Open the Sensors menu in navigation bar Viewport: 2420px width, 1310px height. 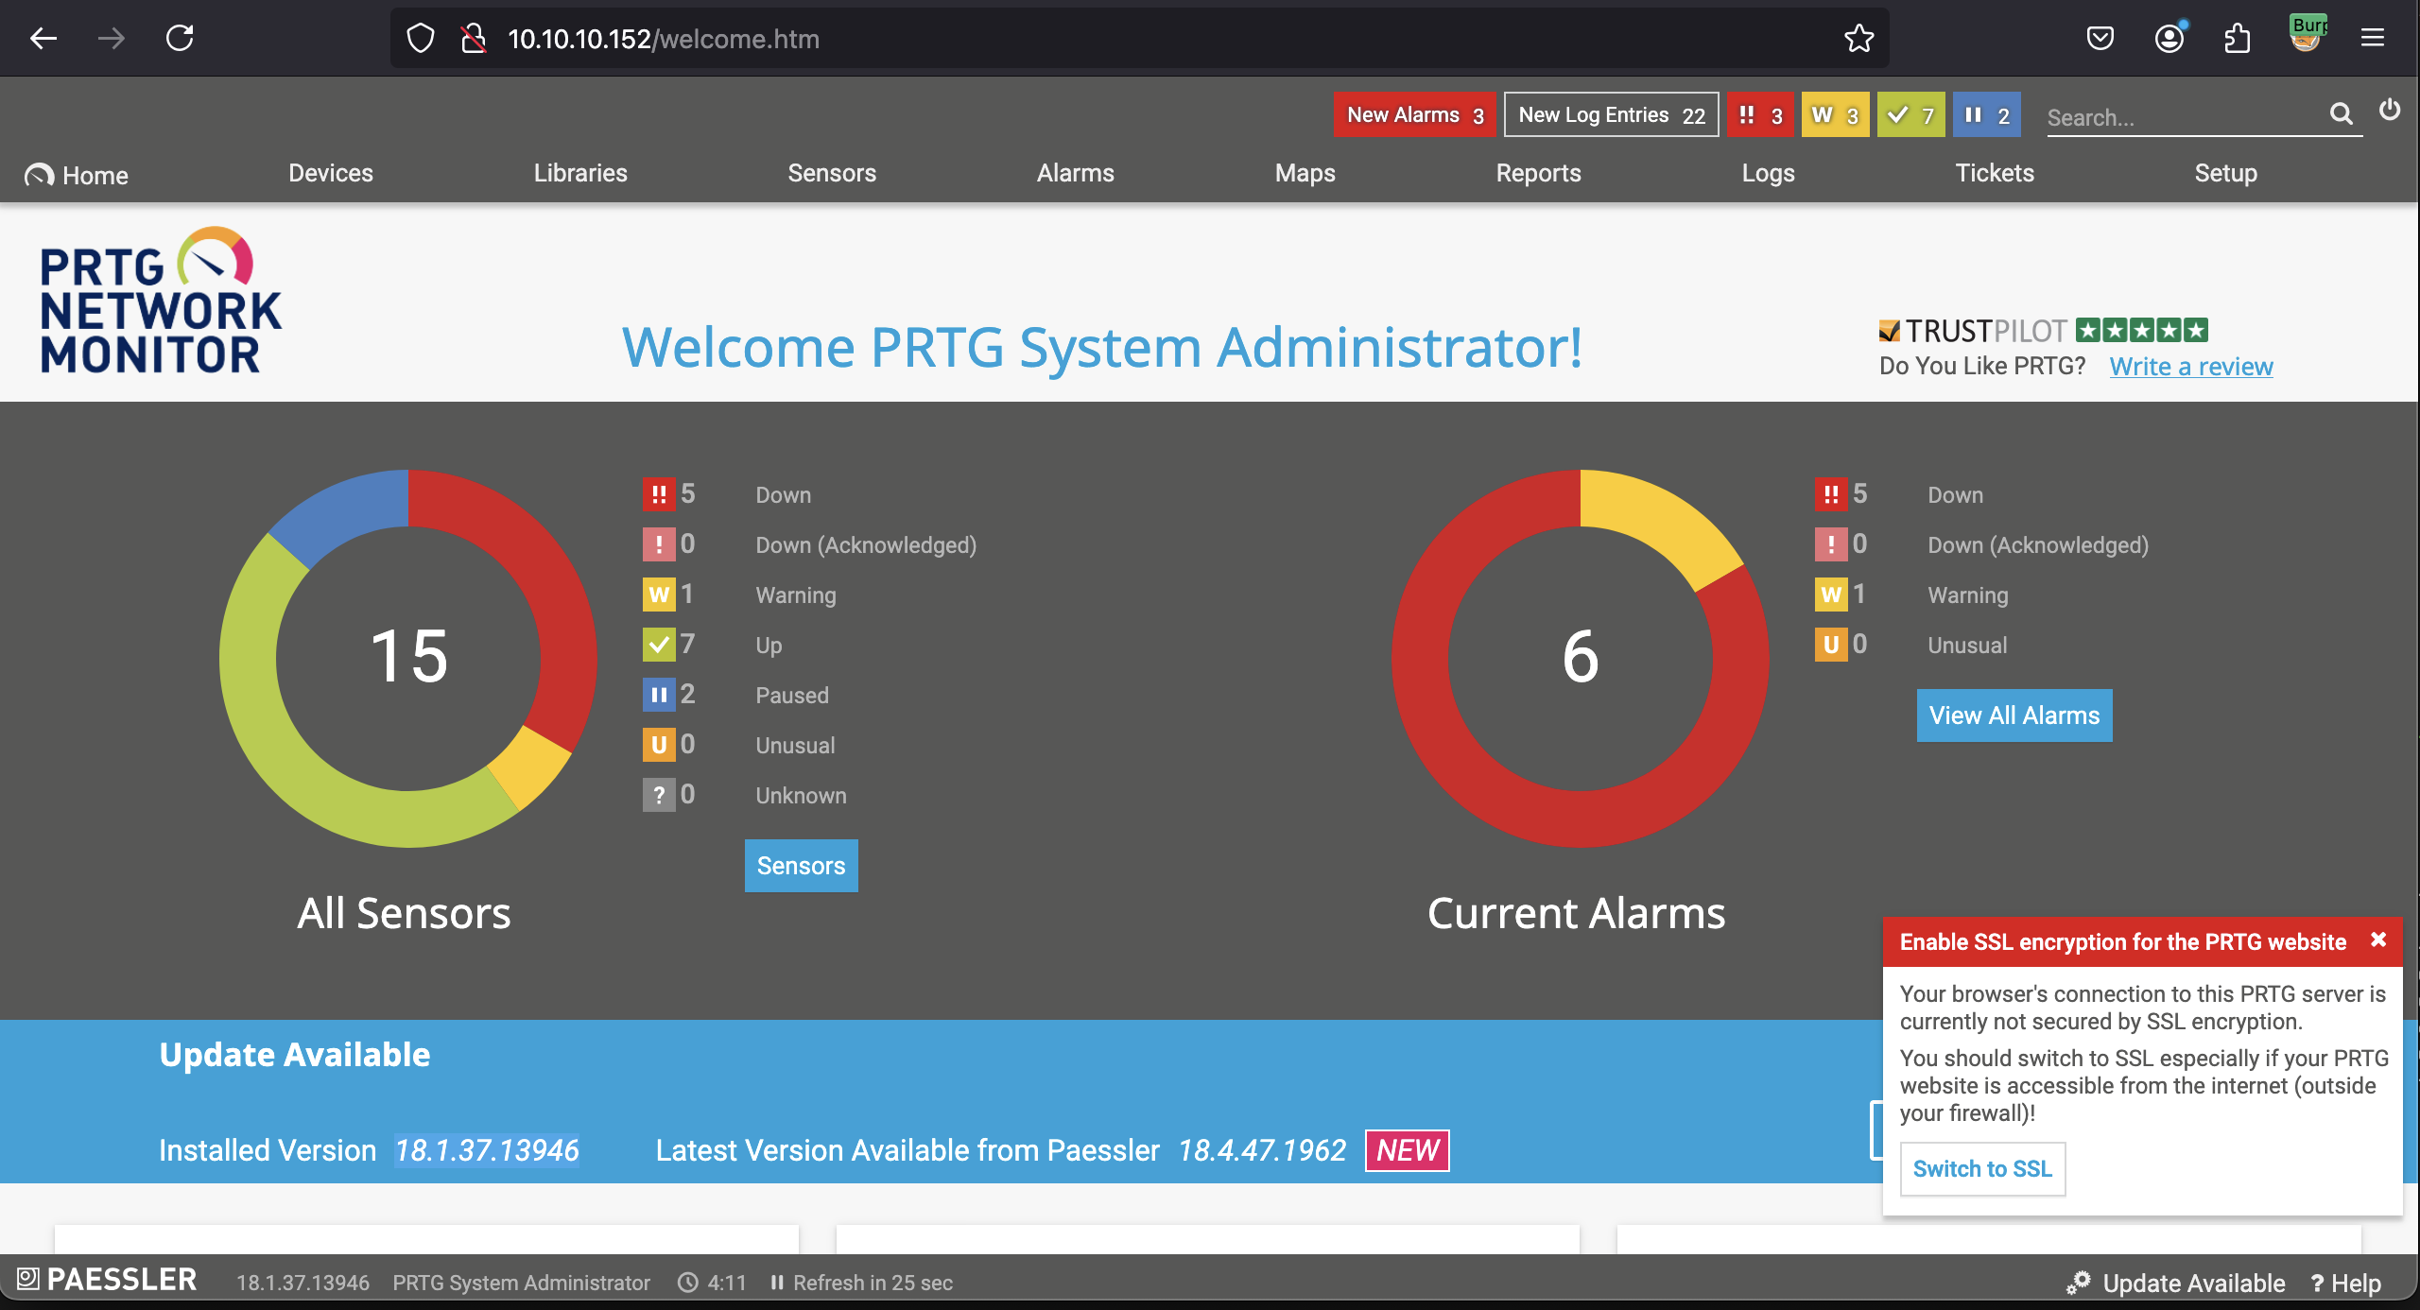point(832,173)
